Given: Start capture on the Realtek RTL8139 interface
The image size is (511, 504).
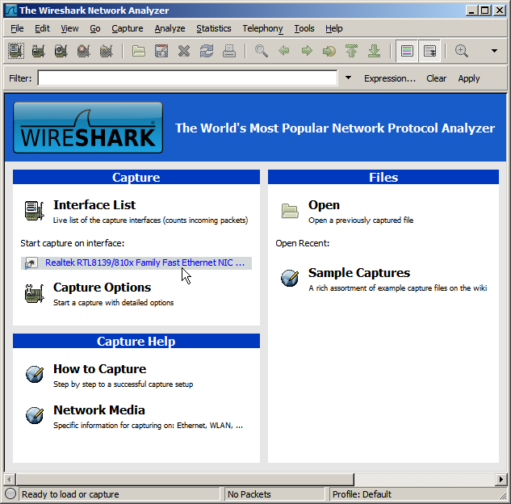Looking at the screenshot, I should tap(144, 262).
